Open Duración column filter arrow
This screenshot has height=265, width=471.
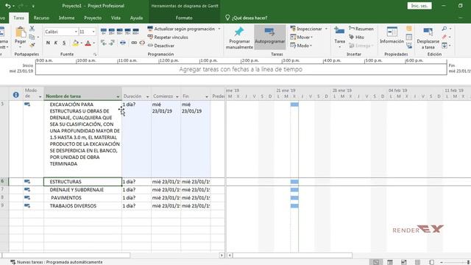[147, 96]
